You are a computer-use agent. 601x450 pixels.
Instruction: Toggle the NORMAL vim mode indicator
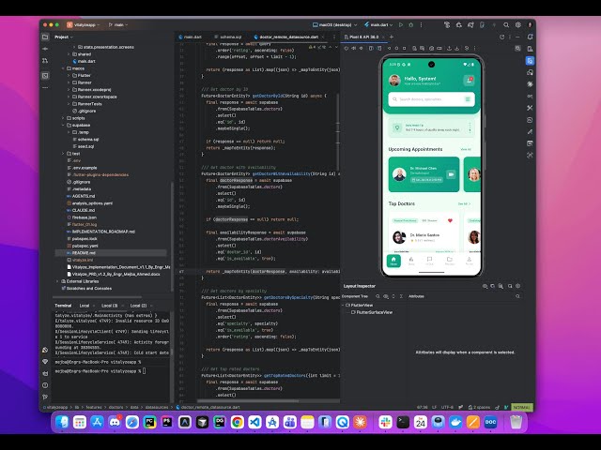[522, 408]
